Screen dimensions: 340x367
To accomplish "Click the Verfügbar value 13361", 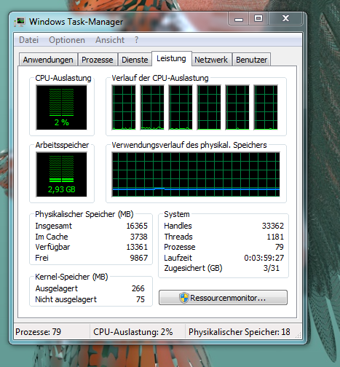I will coord(137,247).
